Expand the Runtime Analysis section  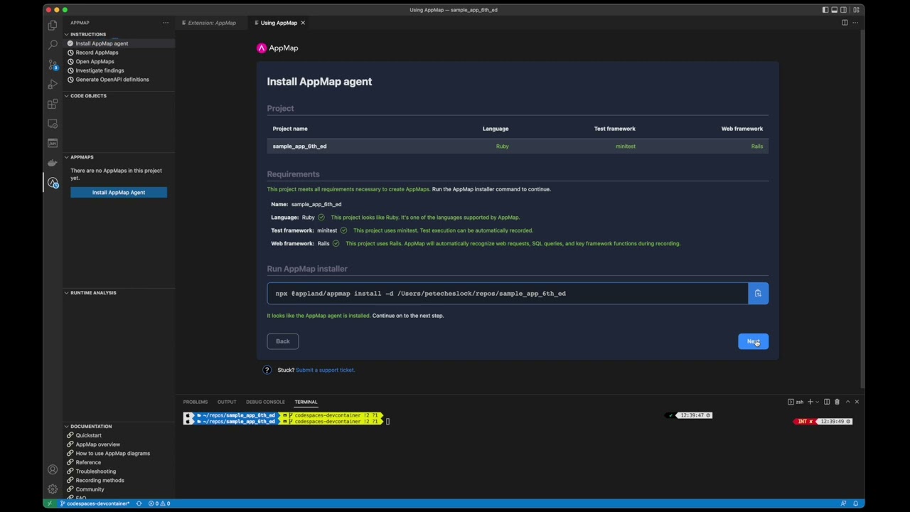(93, 293)
